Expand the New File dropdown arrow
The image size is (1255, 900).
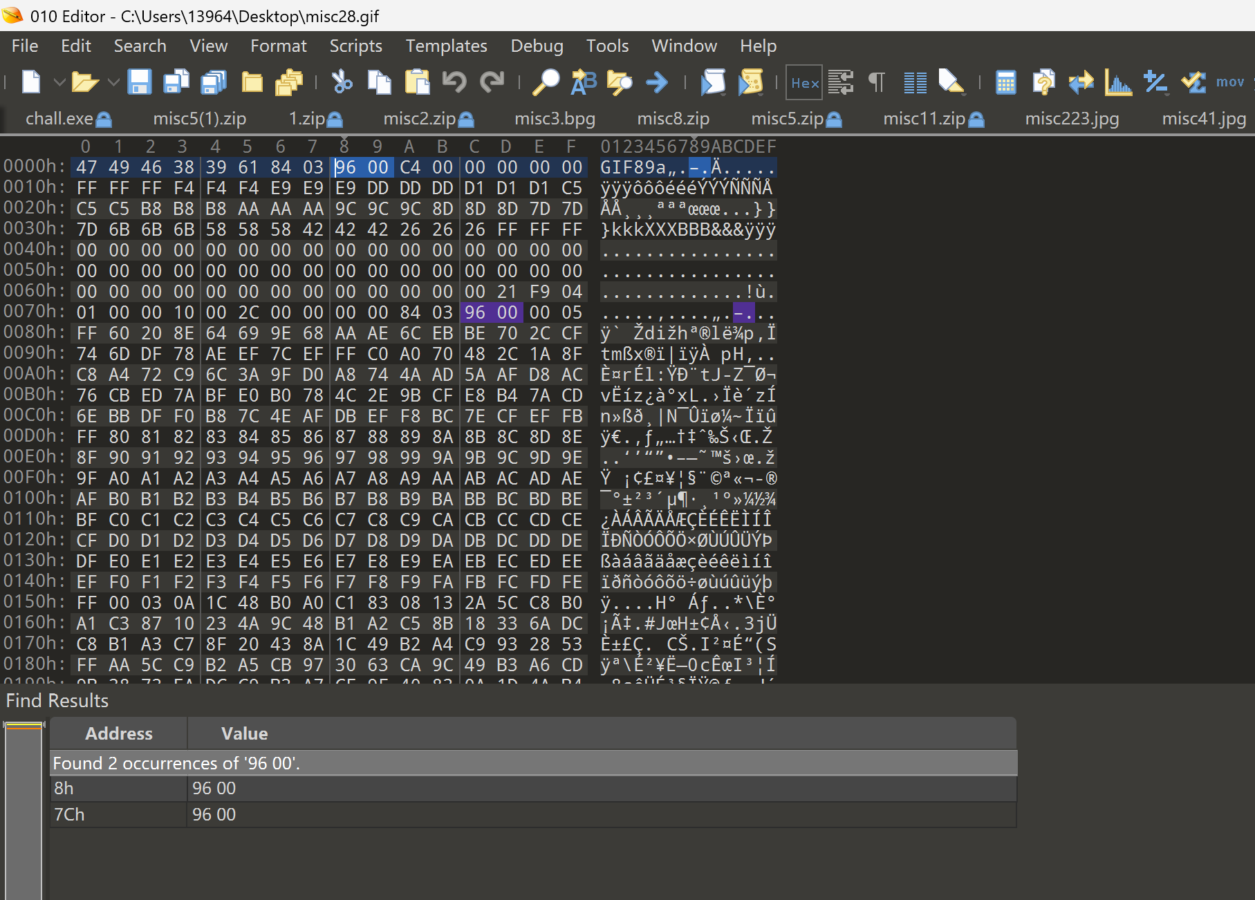(x=59, y=82)
